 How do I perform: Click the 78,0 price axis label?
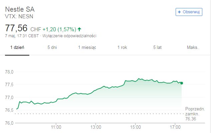click(x=9, y=72)
